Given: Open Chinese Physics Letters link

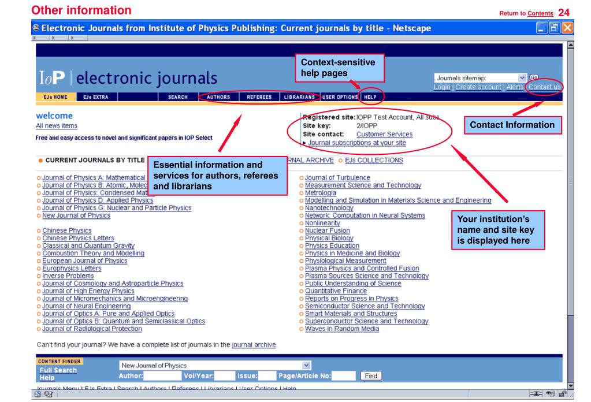Looking at the screenshot, I should 78,238.
